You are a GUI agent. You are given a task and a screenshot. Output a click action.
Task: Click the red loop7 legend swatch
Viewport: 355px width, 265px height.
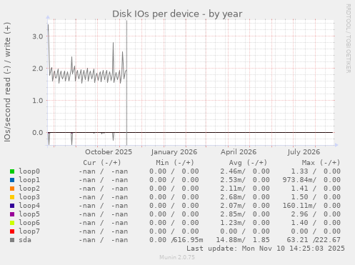click(12, 231)
